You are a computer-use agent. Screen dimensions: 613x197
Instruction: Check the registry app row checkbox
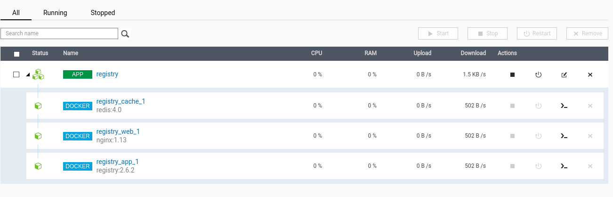[x=16, y=74]
